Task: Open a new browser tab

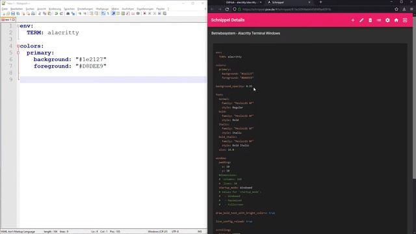Action: [320, 2]
